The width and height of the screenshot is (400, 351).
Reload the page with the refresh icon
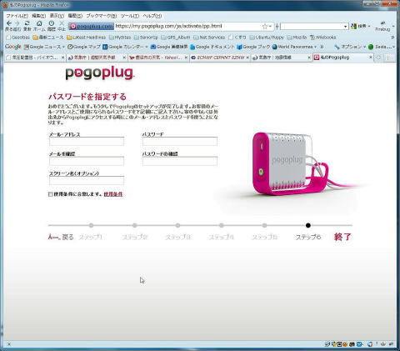coord(27,23)
